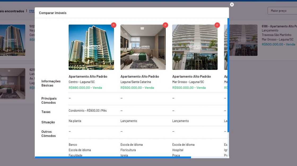This screenshot has height=166, width=297.
Task: Remove the Laguna/Santa Catarina apartment from comparison
Action: click(165, 25)
